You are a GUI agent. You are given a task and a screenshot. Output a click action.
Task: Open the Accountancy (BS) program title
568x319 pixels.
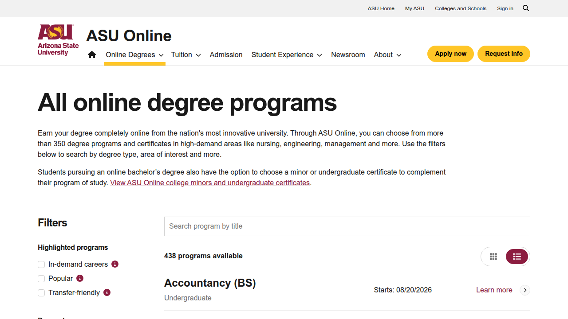click(210, 283)
